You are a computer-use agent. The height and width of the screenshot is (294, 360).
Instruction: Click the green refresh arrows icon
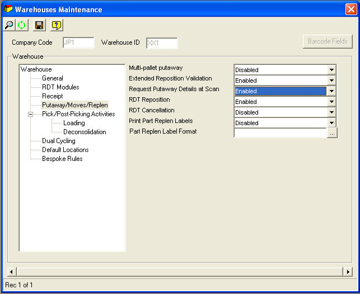pyautogui.click(x=22, y=25)
